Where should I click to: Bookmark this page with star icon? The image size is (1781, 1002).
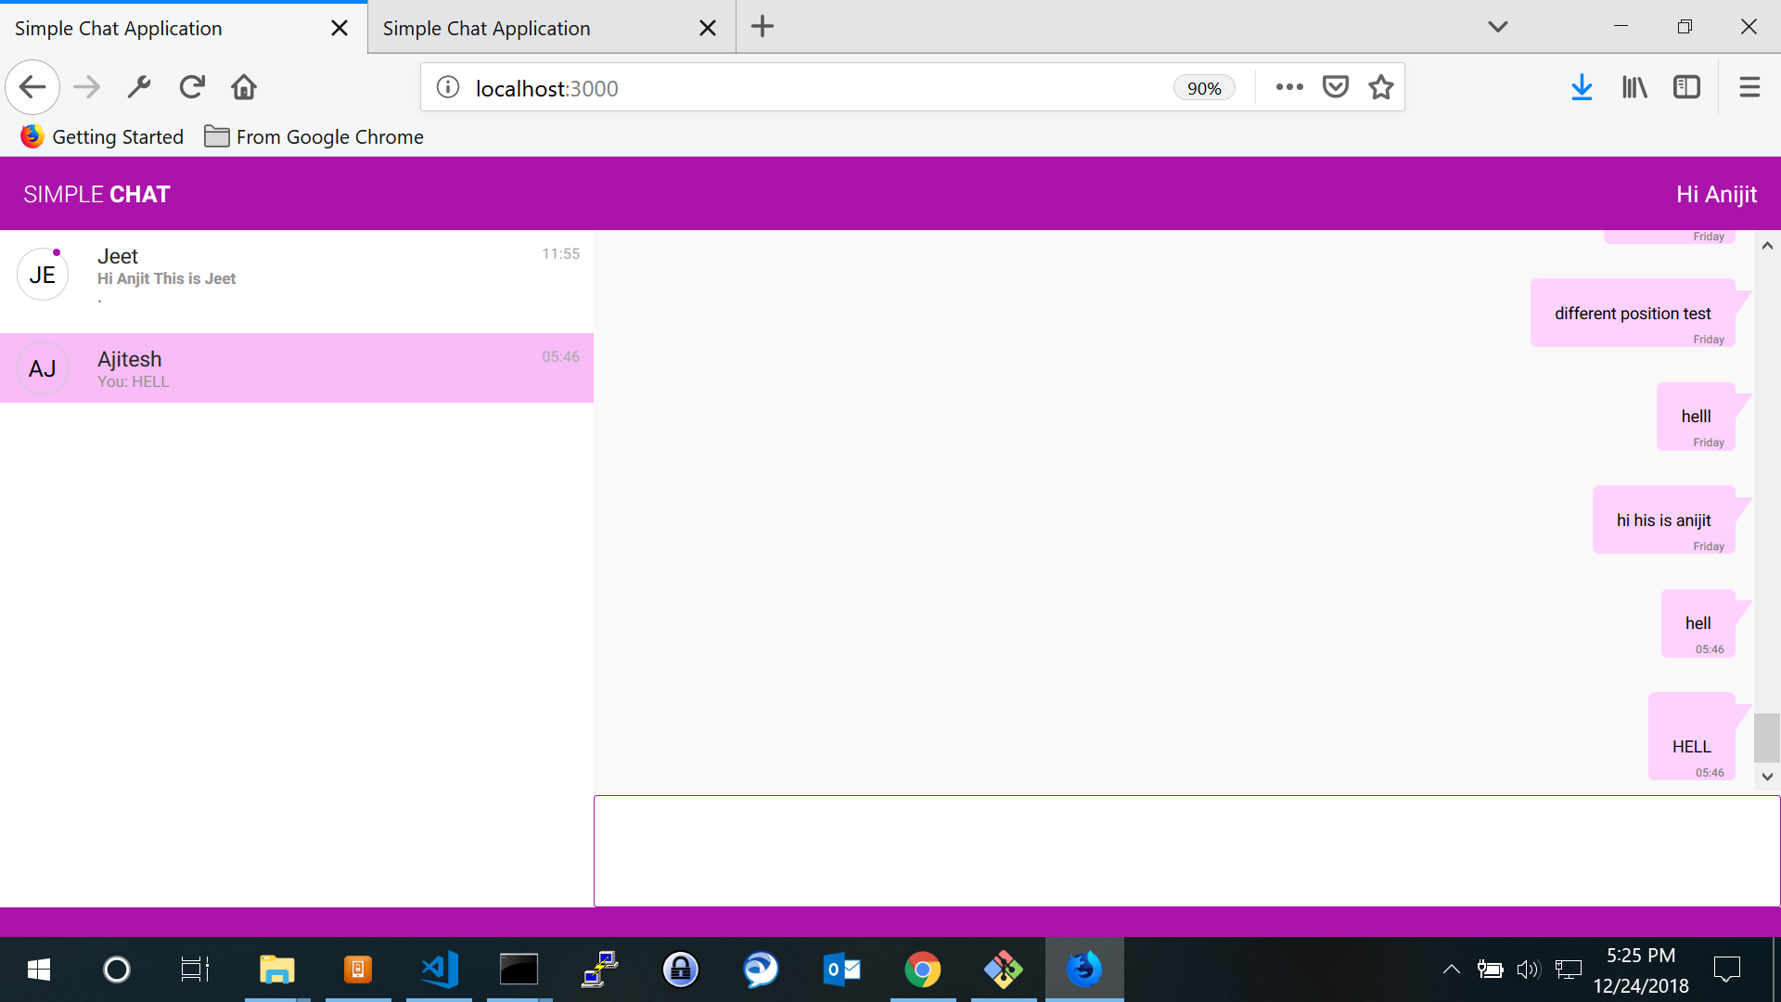click(x=1380, y=87)
